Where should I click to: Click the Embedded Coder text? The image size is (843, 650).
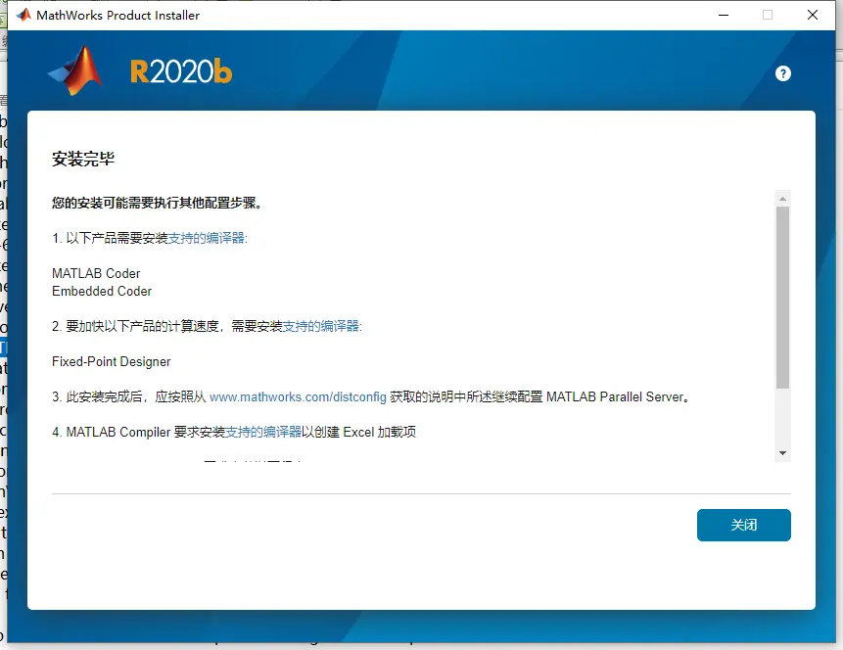tap(102, 291)
